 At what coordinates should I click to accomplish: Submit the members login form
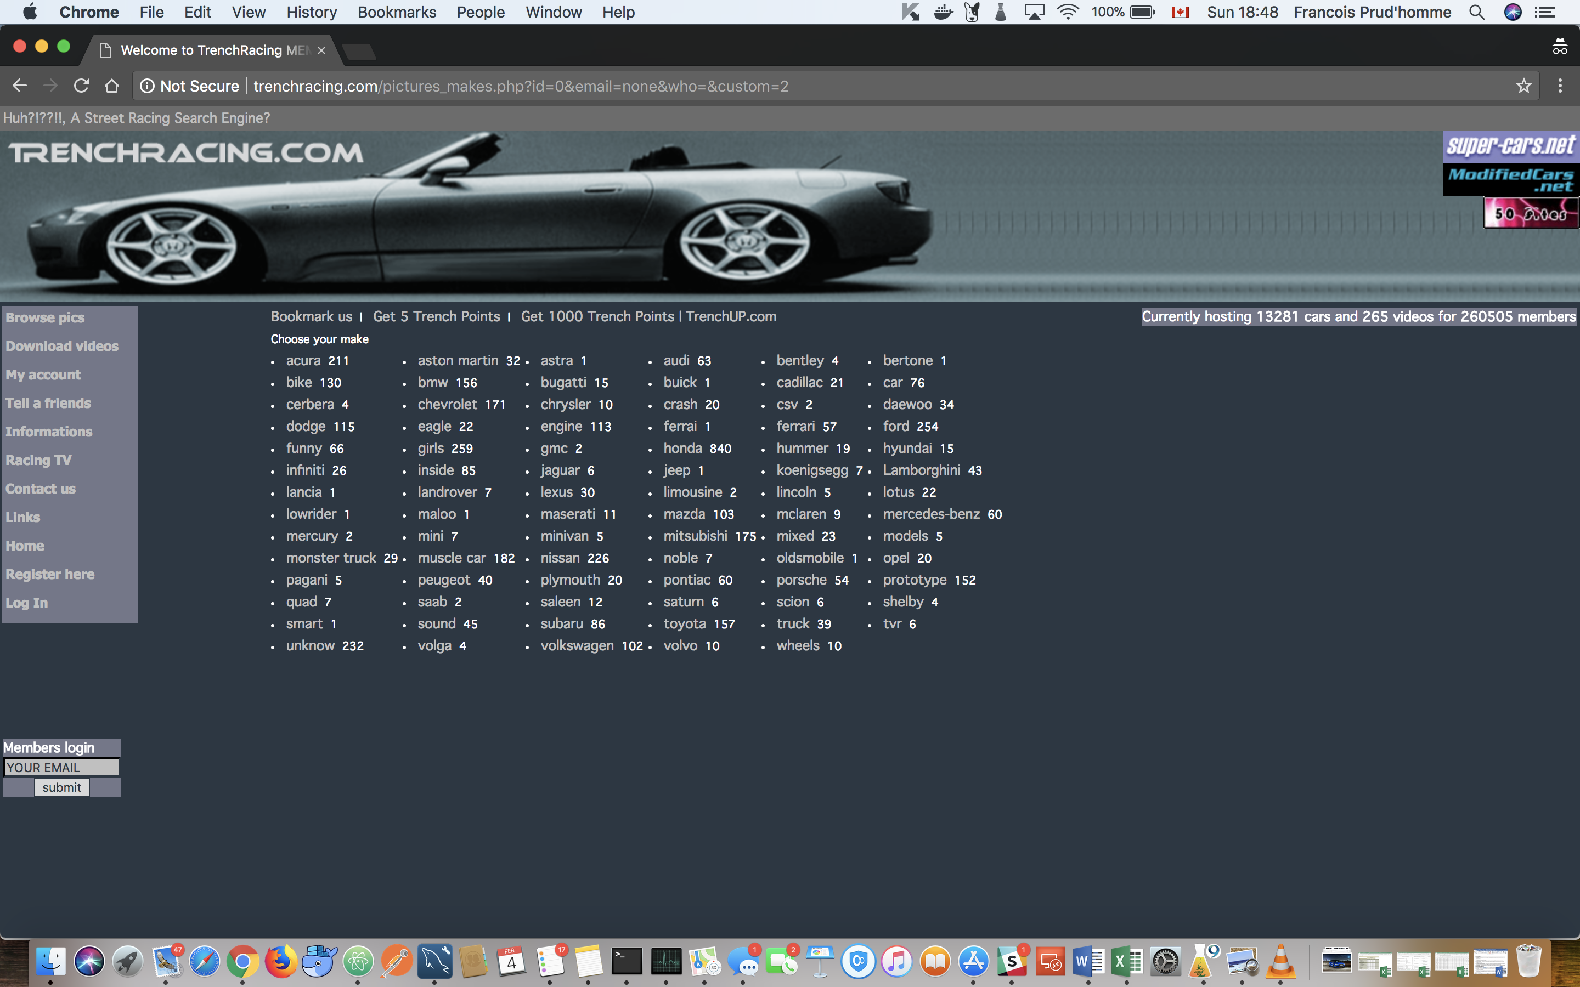click(61, 787)
